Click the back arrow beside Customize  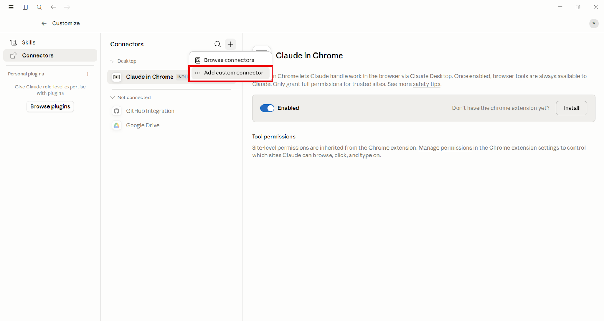click(x=44, y=23)
